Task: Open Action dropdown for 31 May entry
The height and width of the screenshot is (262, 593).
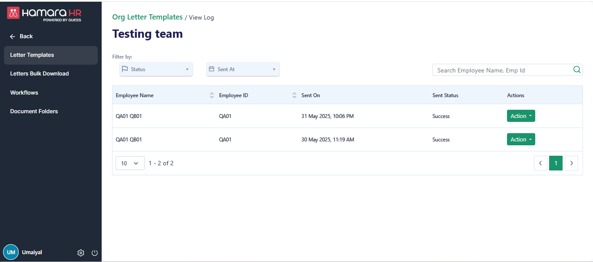Action: [521, 116]
